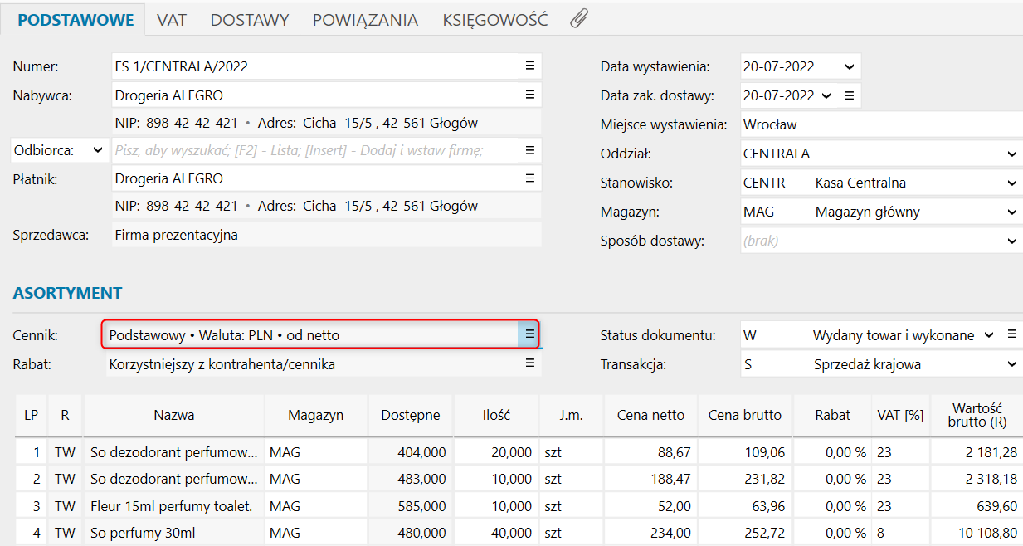Click hamburger icon beside Nabywca field
This screenshot has width=1023, height=546.
[x=530, y=95]
